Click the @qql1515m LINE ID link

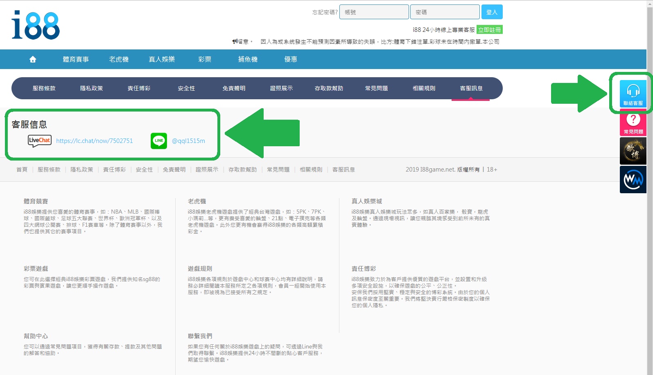click(x=188, y=141)
